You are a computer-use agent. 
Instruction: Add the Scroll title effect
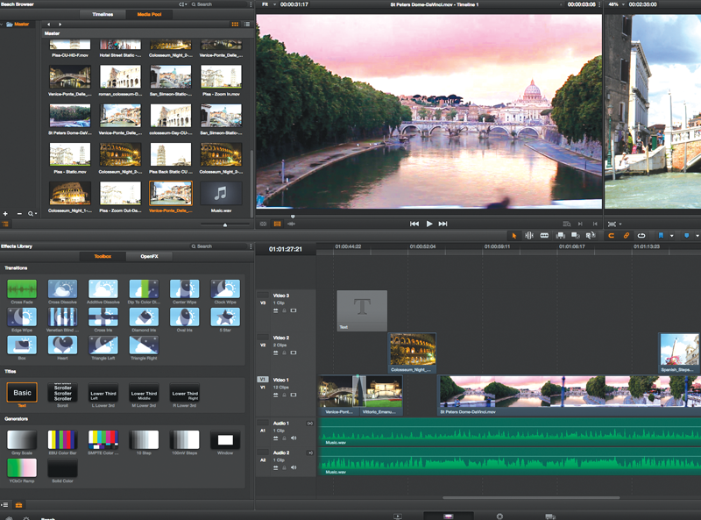tap(62, 393)
